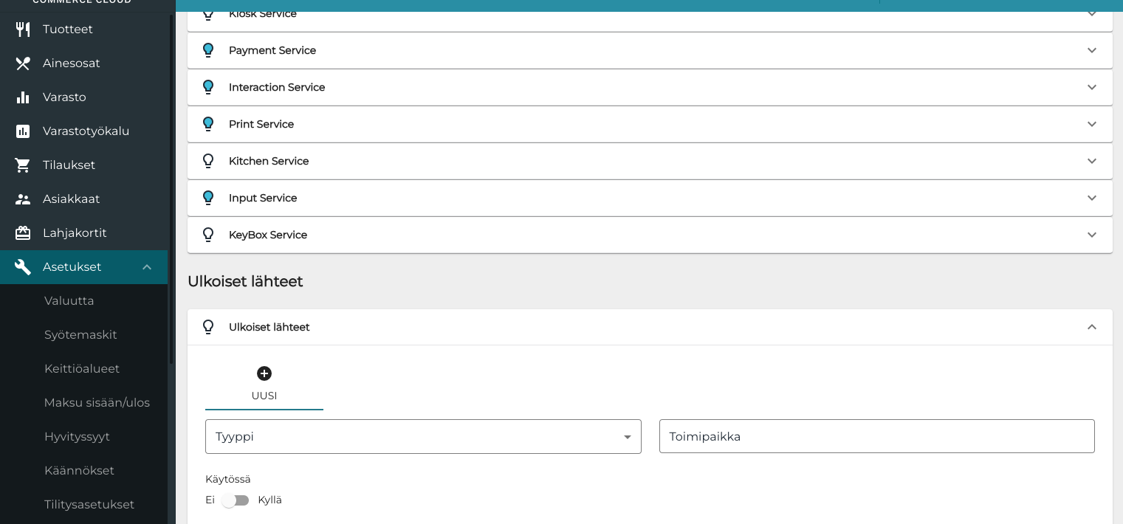1123x524 pixels.
Task: Click the plus icon above UUSI
Action: point(264,373)
